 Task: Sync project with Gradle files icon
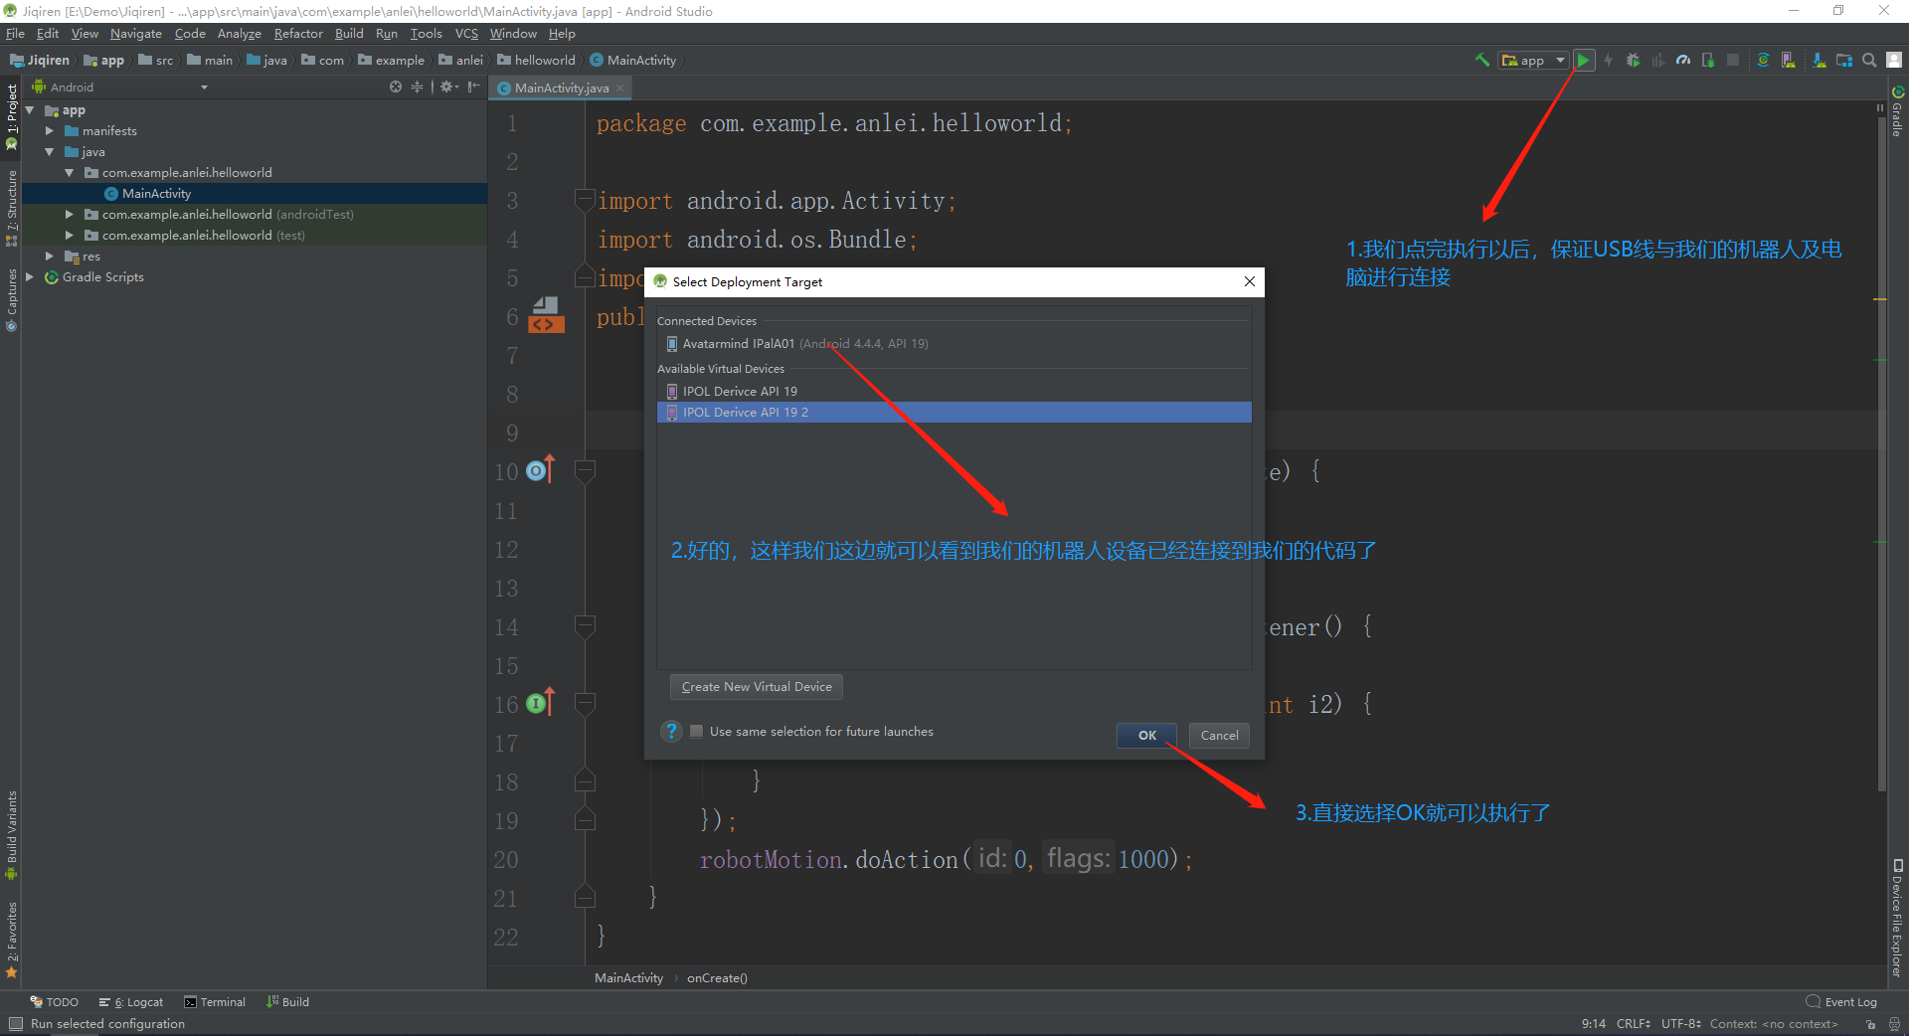click(x=1763, y=61)
